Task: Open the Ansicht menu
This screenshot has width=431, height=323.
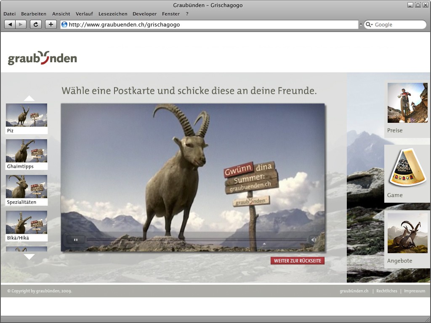Action: [61, 14]
